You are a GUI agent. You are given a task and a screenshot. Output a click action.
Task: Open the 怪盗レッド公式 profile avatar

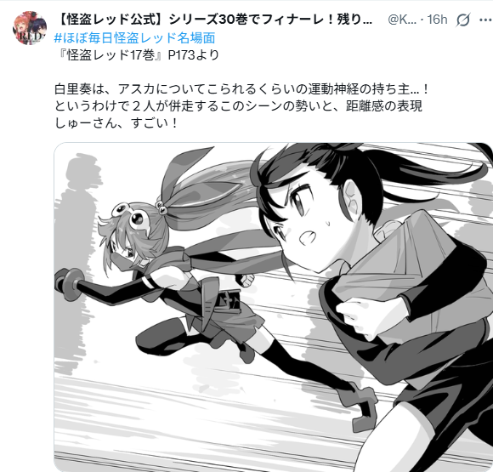click(x=30, y=28)
